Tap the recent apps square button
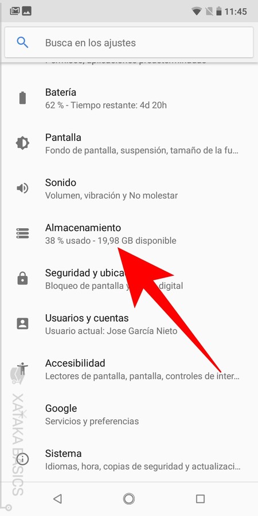 tap(200, 499)
